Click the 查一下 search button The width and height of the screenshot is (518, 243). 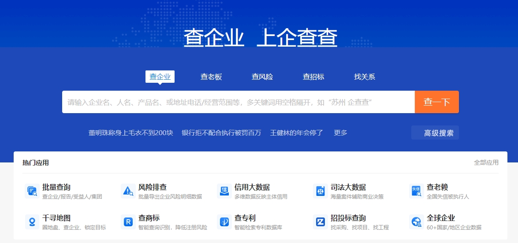coord(437,102)
